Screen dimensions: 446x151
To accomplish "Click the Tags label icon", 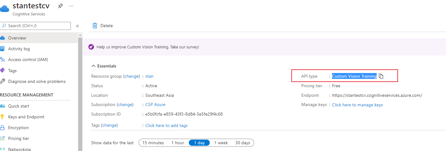I will click(x=2, y=71).
